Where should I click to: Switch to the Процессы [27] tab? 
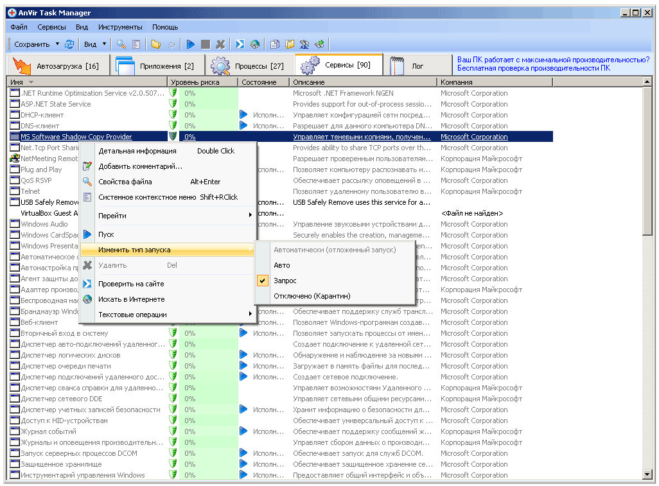coord(249,65)
